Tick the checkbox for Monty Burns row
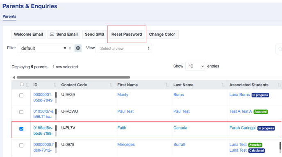 click(x=21, y=95)
